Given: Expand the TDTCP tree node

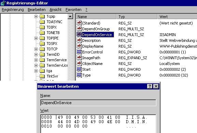Looking at the screenshot, I should tap(36, 49).
